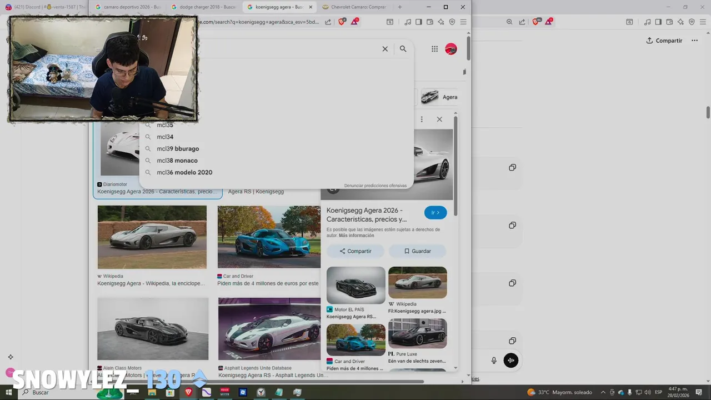The image size is (711, 400).
Task: Open Brave VPN shield in front window
Action: (x=452, y=22)
